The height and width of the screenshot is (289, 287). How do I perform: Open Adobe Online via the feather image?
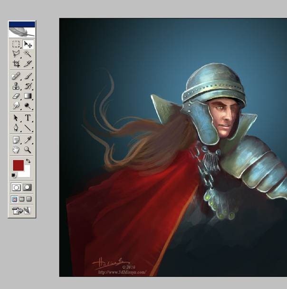(22, 32)
